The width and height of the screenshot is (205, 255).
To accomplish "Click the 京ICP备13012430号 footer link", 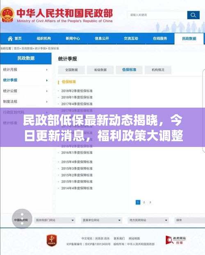I will [x=98, y=244].
